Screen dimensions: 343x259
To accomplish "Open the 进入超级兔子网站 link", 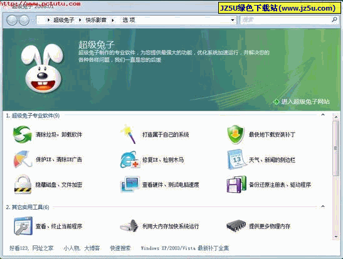I will [305, 101].
